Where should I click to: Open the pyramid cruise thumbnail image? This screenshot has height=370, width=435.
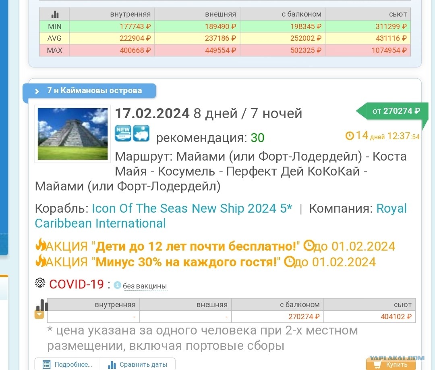tap(72, 134)
